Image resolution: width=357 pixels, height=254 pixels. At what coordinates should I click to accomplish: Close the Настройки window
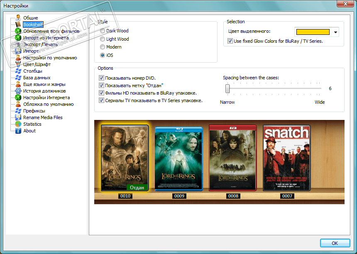345,4
